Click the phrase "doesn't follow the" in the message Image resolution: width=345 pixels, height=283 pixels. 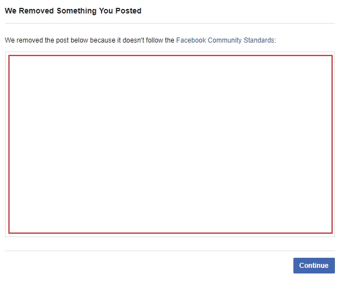pyautogui.click(x=148, y=40)
